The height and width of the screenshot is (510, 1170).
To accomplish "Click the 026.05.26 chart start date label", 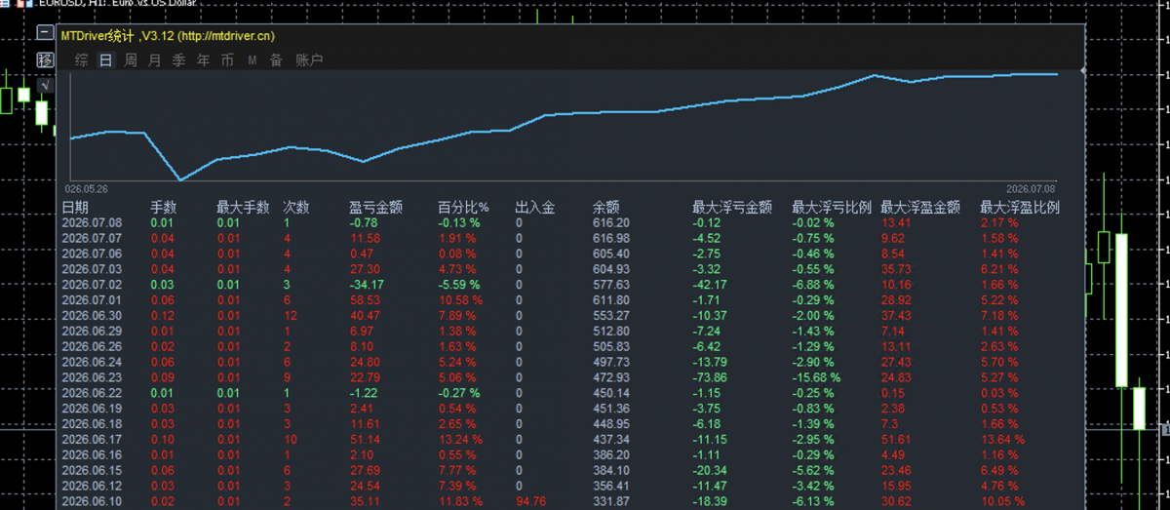I will pos(86,188).
